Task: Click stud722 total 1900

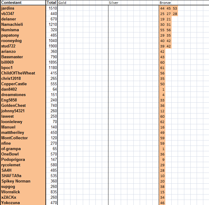Action: point(51,46)
